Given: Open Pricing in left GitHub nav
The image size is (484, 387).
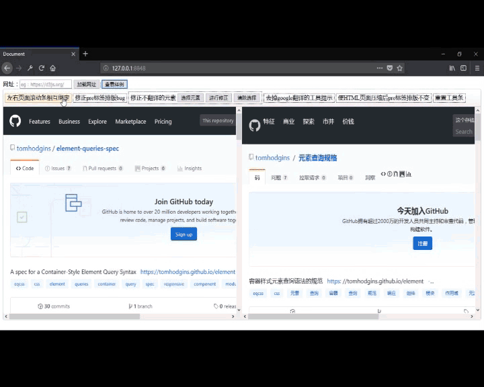Looking at the screenshot, I should tap(163, 122).
